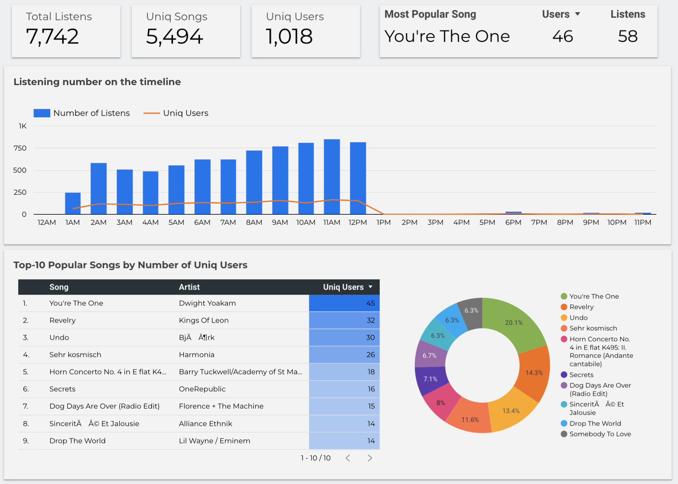This screenshot has height=484, width=678.
Task: Select Undo legend entry in donut chart
Action: coord(574,318)
